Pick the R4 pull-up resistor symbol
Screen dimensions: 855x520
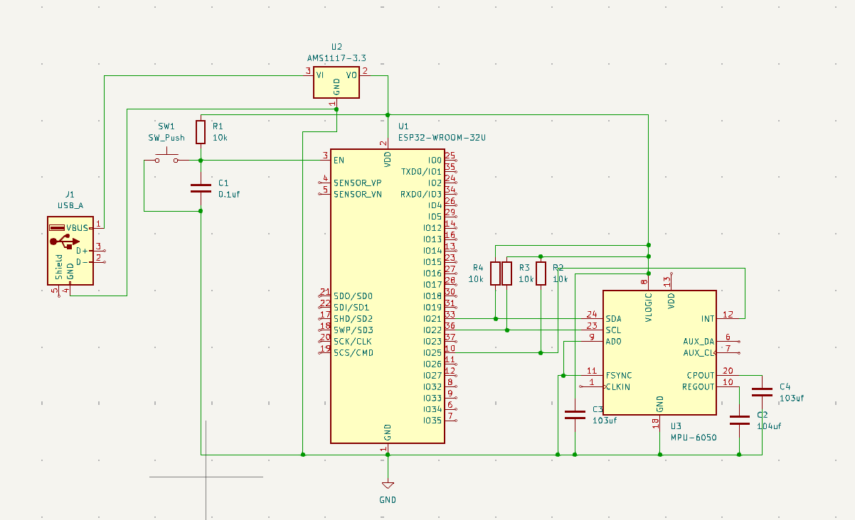coord(495,273)
